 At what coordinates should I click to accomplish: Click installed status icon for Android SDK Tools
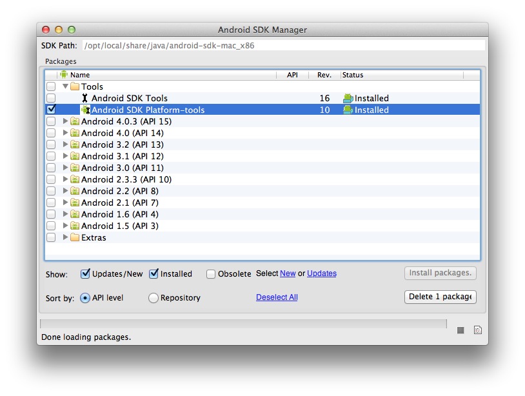(x=348, y=98)
